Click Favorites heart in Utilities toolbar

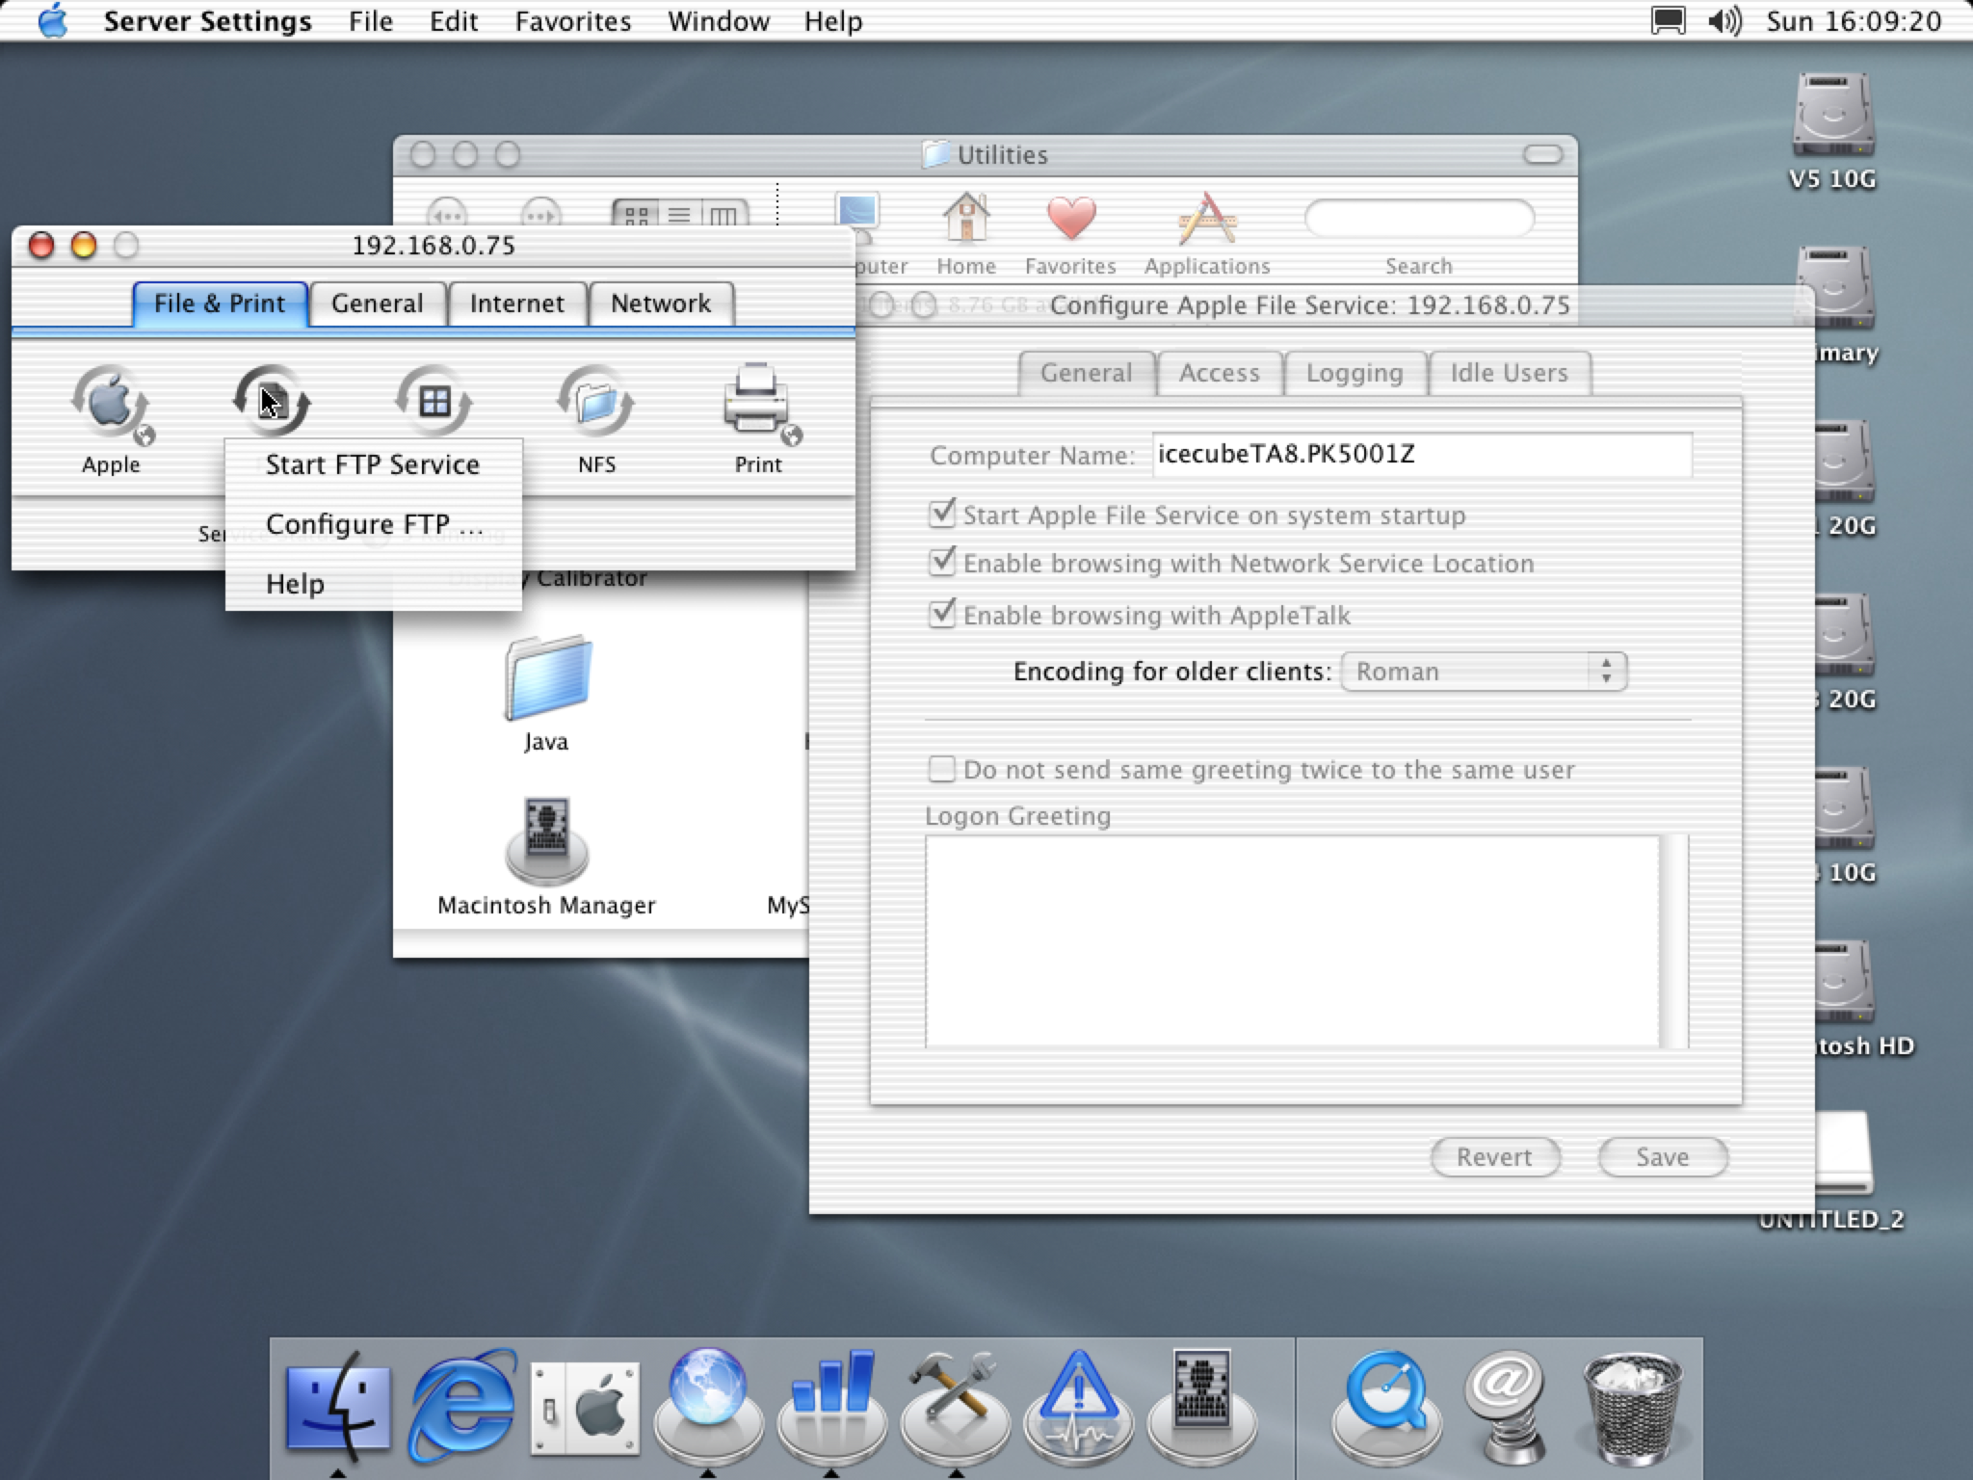coord(1070,219)
